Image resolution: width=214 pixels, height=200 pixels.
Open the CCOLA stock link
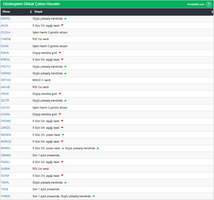6,32
